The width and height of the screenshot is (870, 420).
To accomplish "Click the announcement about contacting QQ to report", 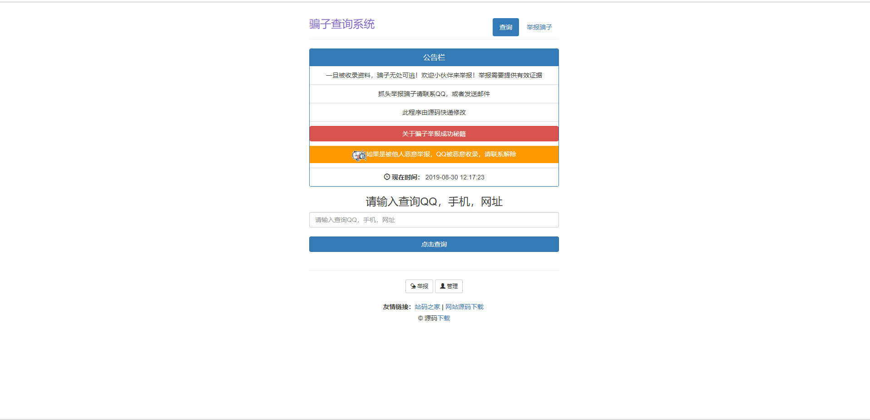I will pos(434,94).
